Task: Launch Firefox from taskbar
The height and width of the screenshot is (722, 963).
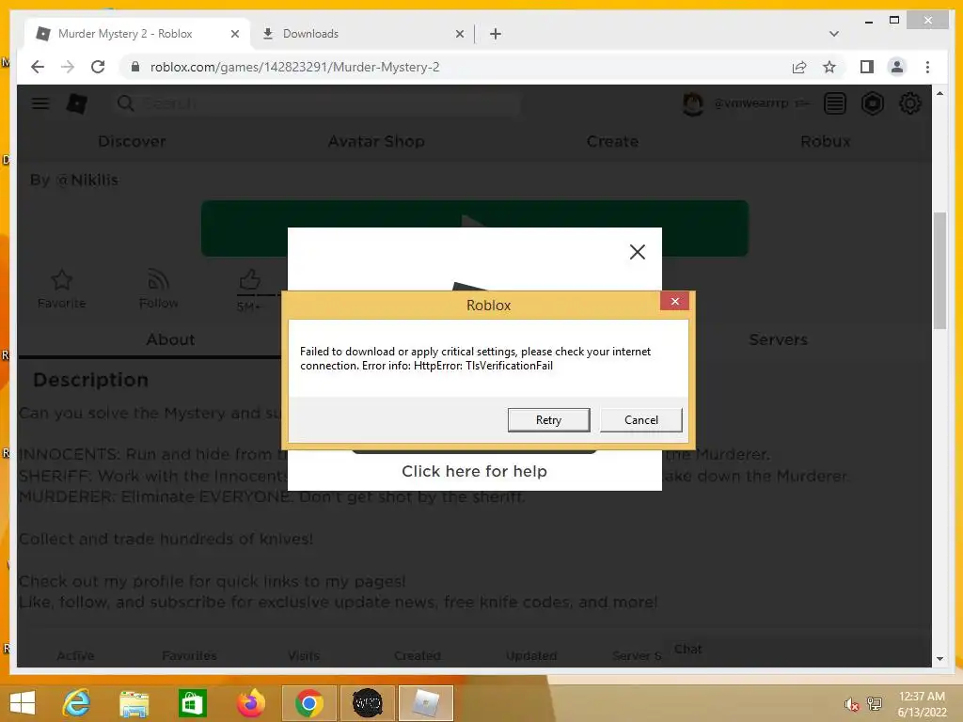Action: pyautogui.click(x=250, y=703)
